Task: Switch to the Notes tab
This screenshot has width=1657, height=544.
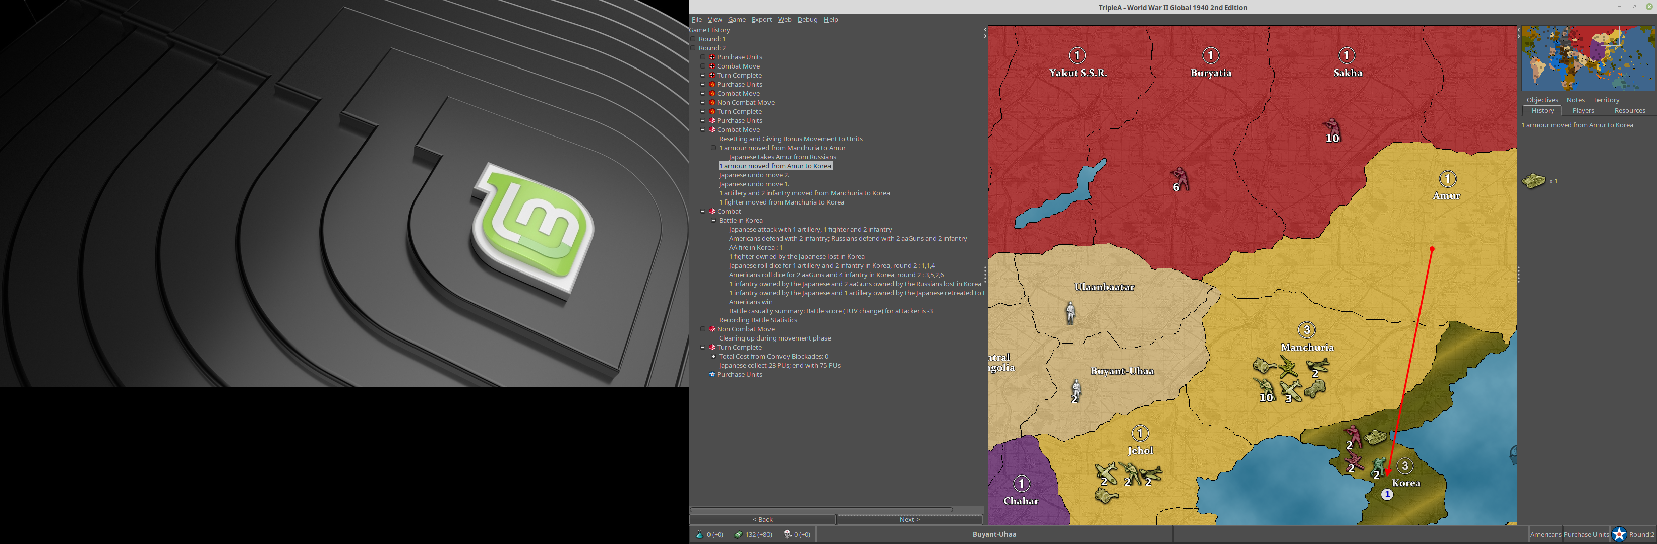Action: point(1575,100)
